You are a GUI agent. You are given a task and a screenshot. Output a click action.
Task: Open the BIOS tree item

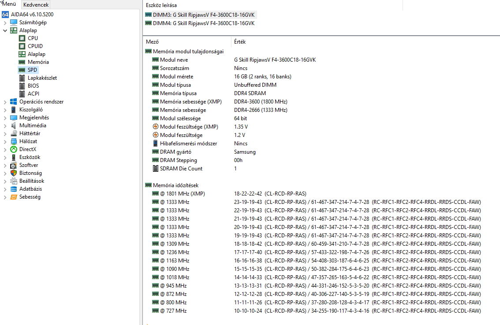(33, 86)
